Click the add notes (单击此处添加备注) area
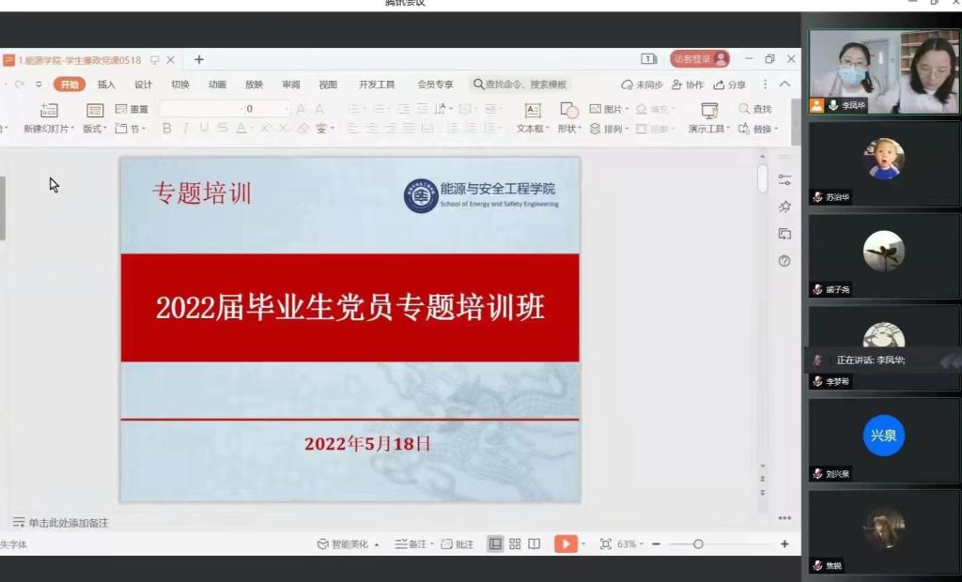 point(61,523)
